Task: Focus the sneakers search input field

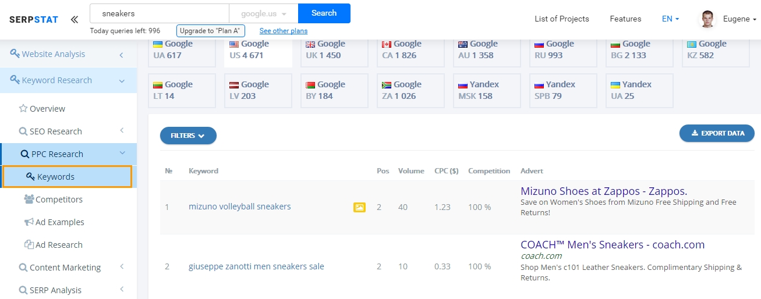Action: click(x=160, y=13)
